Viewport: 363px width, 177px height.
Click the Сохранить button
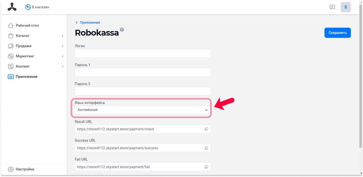(337, 33)
